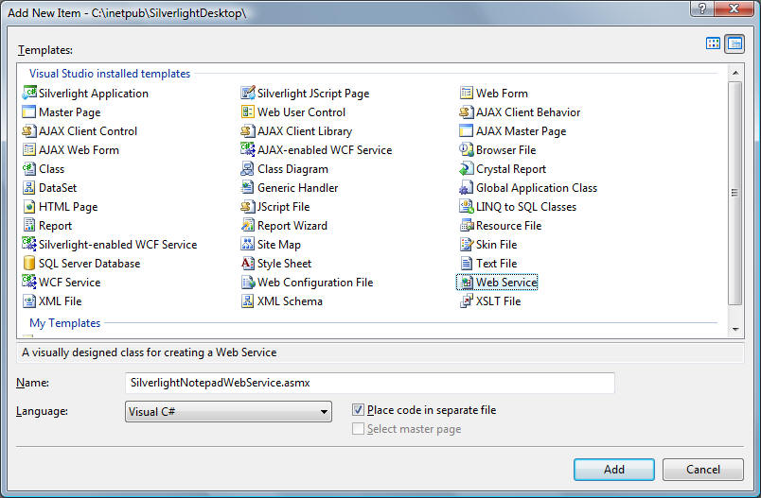Choose the JScript File icon
Screen dimensions: 761x498
(x=248, y=206)
